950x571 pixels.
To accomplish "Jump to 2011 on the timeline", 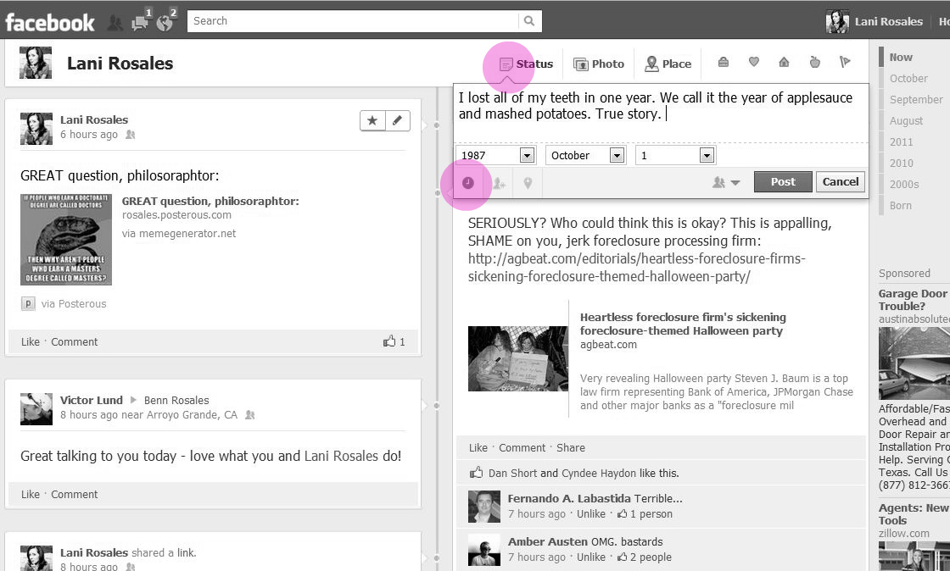I will tap(901, 142).
